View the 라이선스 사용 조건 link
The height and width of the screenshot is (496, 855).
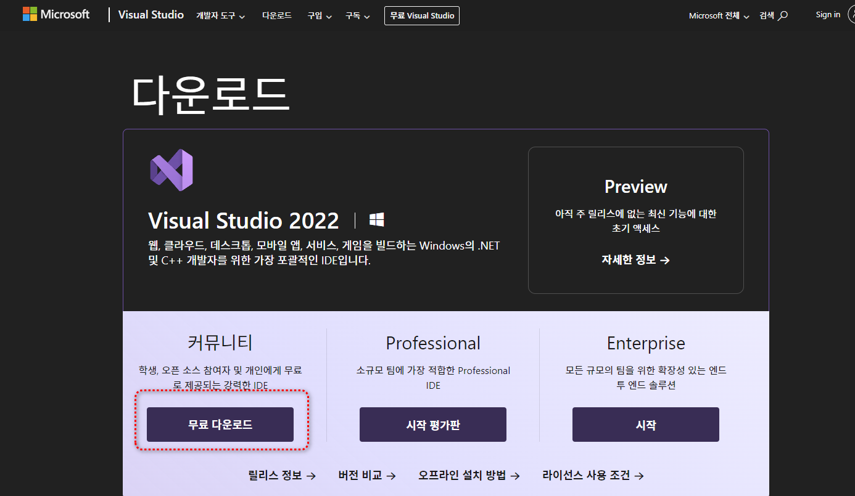[x=593, y=475]
